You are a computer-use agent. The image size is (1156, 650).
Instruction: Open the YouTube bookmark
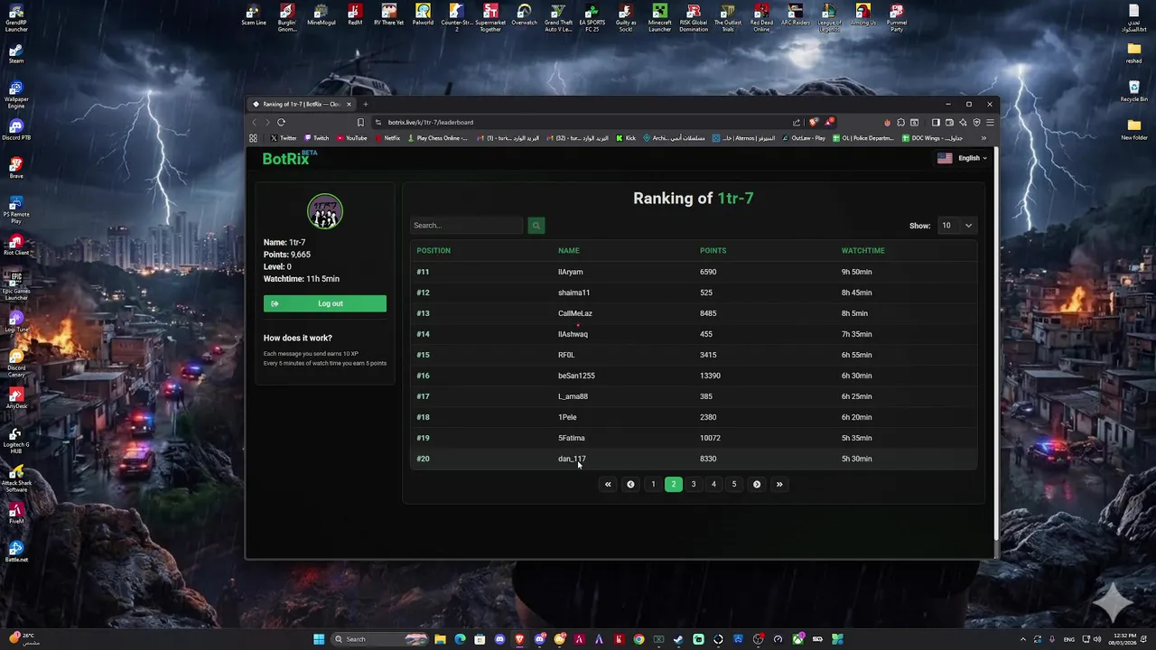tap(351, 138)
